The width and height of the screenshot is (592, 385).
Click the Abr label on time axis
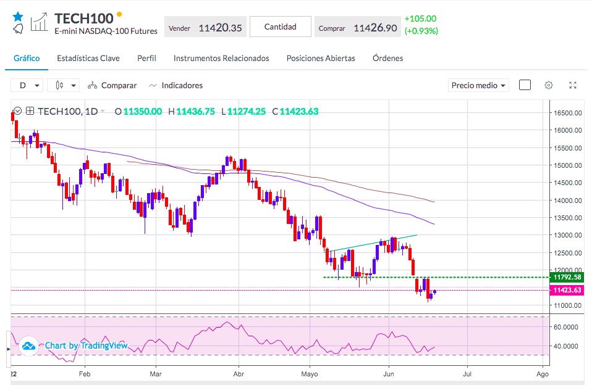239,374
